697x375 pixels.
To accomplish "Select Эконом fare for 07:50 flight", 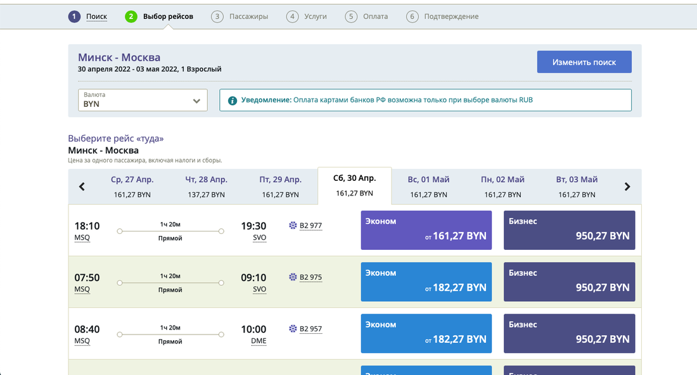I will tap(426, 281).
